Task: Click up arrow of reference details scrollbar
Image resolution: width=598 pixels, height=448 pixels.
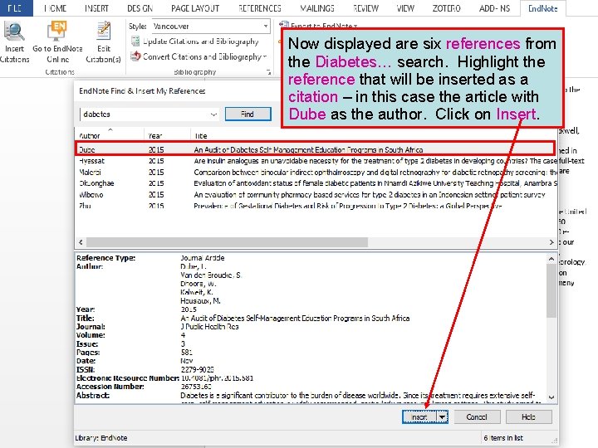Action: (551, 259)
